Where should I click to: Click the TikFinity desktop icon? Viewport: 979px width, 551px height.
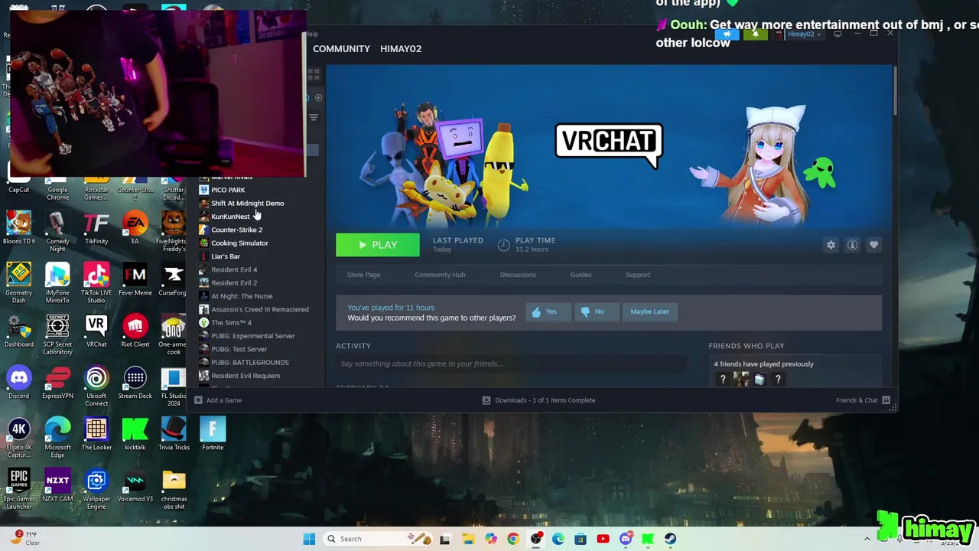tap(96, 229)
